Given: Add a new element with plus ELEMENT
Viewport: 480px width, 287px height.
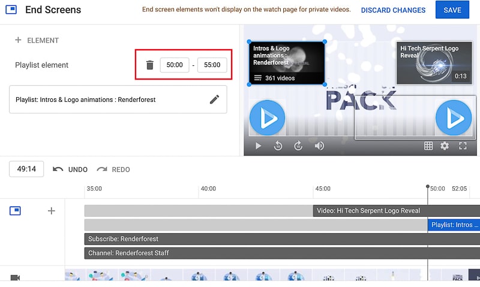Looking at the screenshot, I should (37, 40).
